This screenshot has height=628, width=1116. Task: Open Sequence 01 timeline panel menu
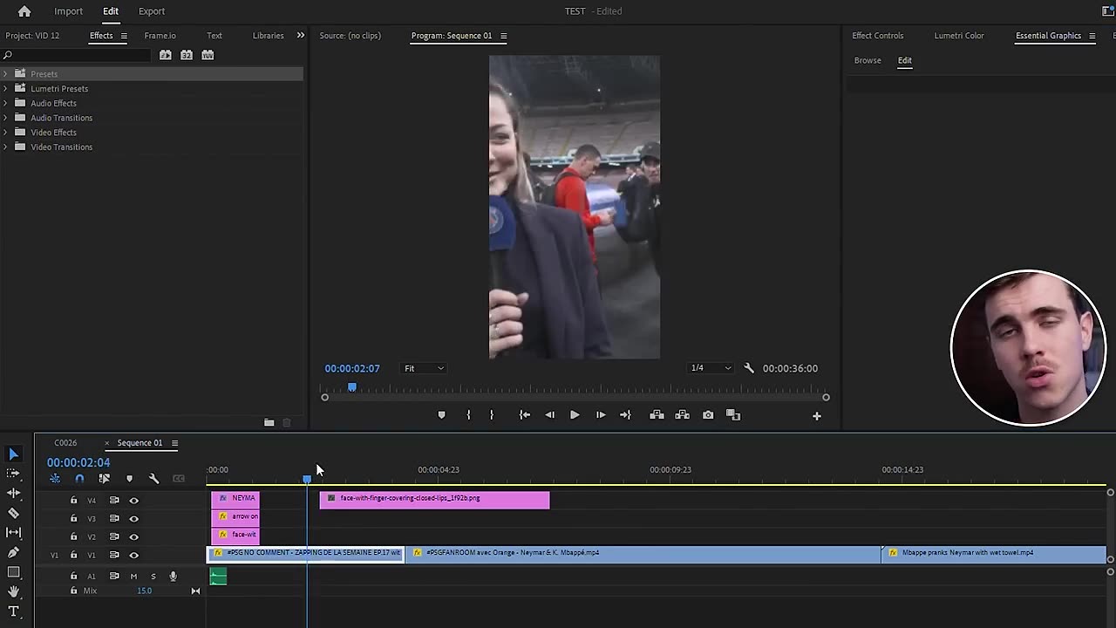click(x=174, y=443)
